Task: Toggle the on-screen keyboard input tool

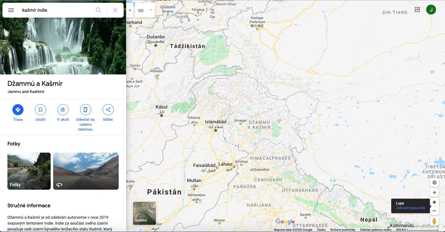Action: [x=141, y=10]
